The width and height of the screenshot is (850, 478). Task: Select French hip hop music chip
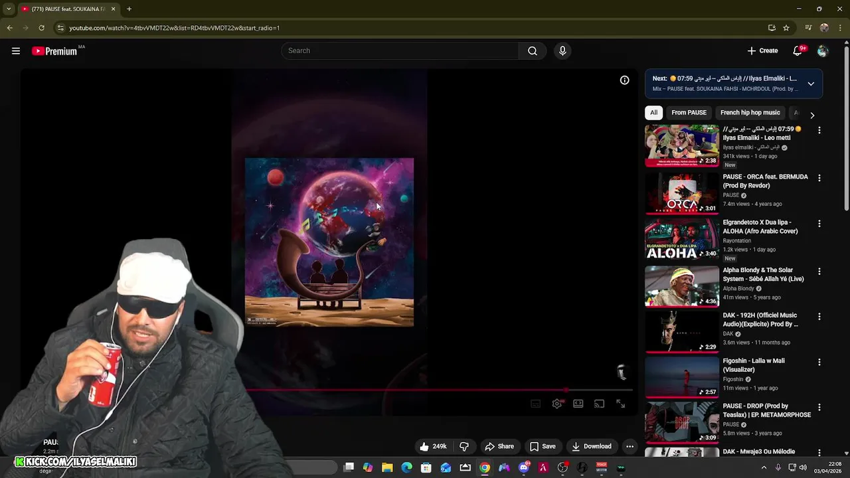click(750, 113)
